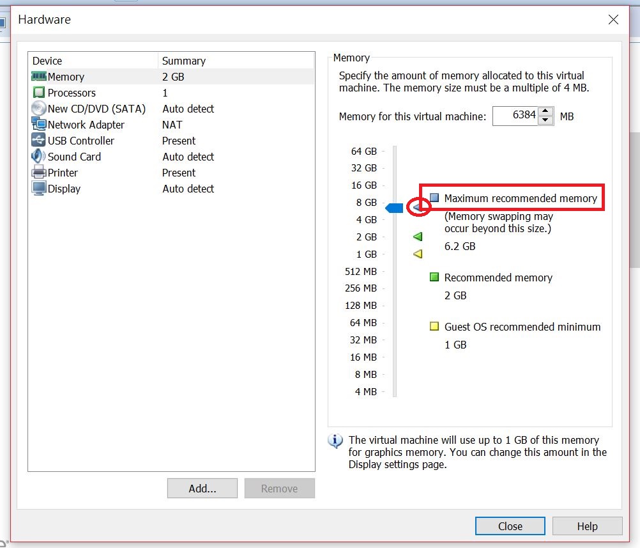Select the Display row
This screenshot has width=640, height=548.
click(172, 188)
